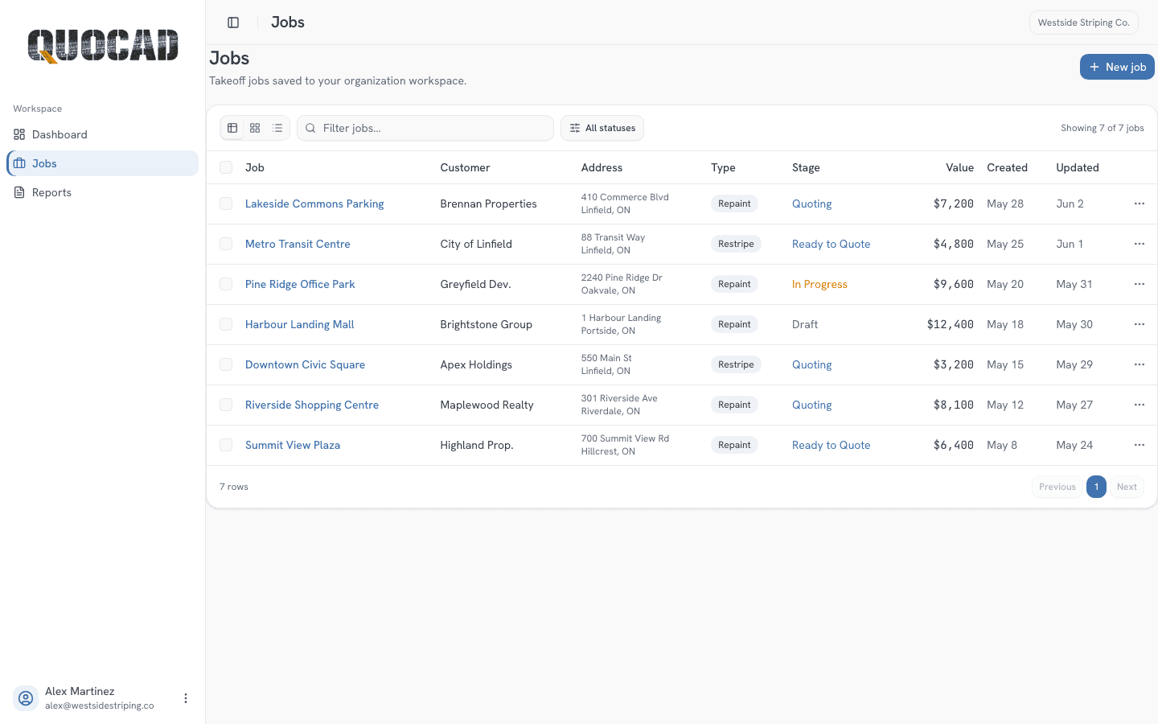Select page 1 in pagination
The height and width of the screenshot is (724, 1158).
pyautogui.click(x=1096, y=487)
